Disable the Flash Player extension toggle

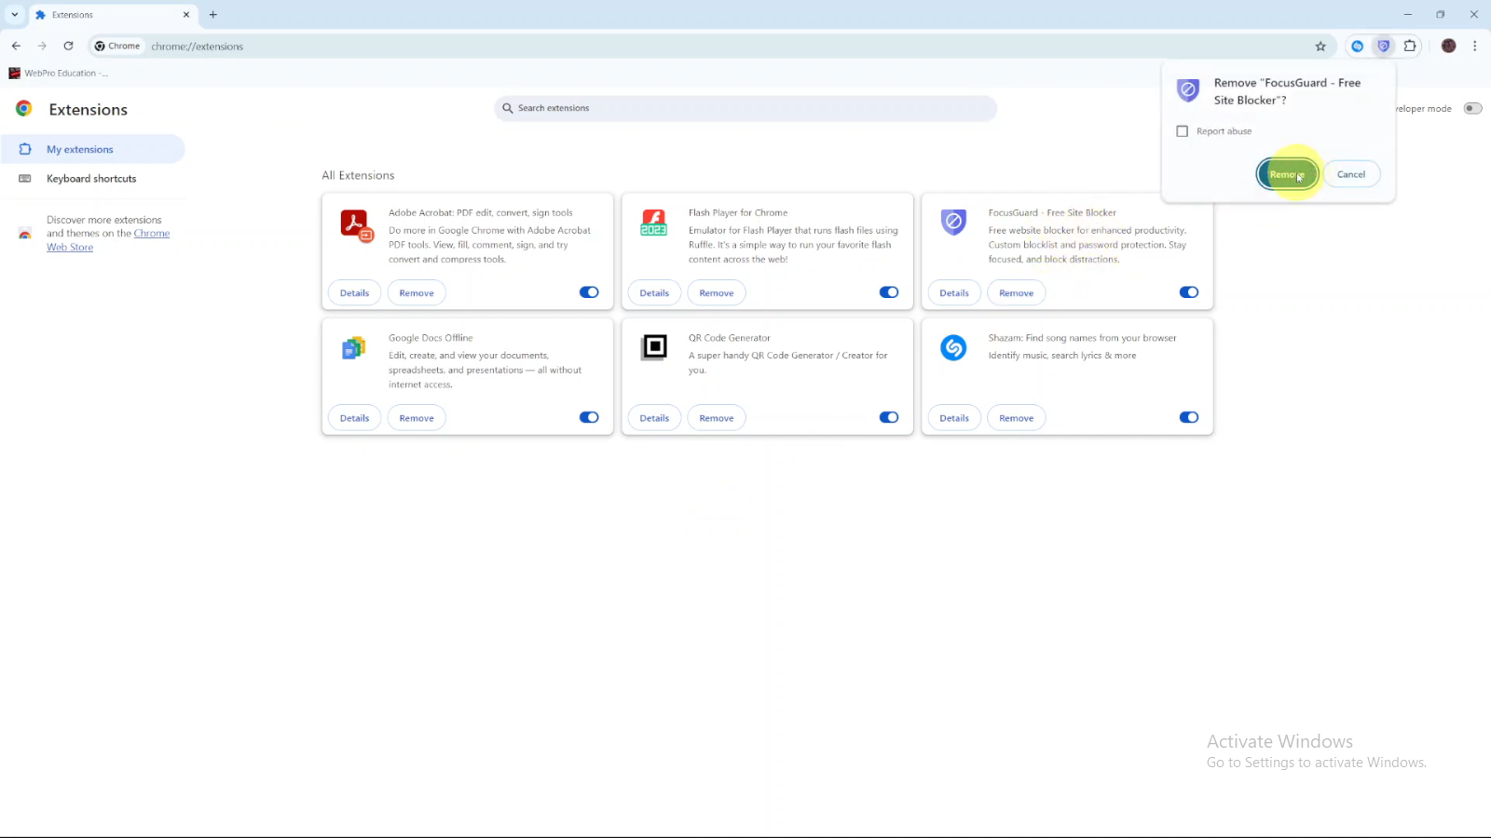pos(889,292)
